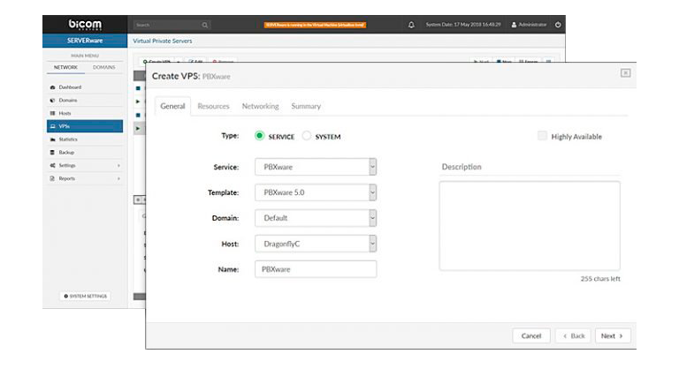Close the Create VPS dialog
This screenshot has height=369, width=679.
click(625, 73)
